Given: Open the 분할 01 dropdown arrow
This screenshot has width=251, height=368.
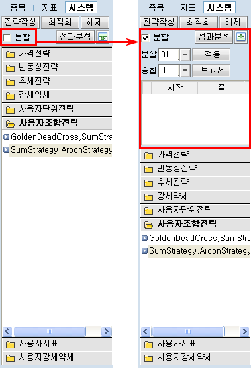Looking at the screenshot, I should (185, 55).
